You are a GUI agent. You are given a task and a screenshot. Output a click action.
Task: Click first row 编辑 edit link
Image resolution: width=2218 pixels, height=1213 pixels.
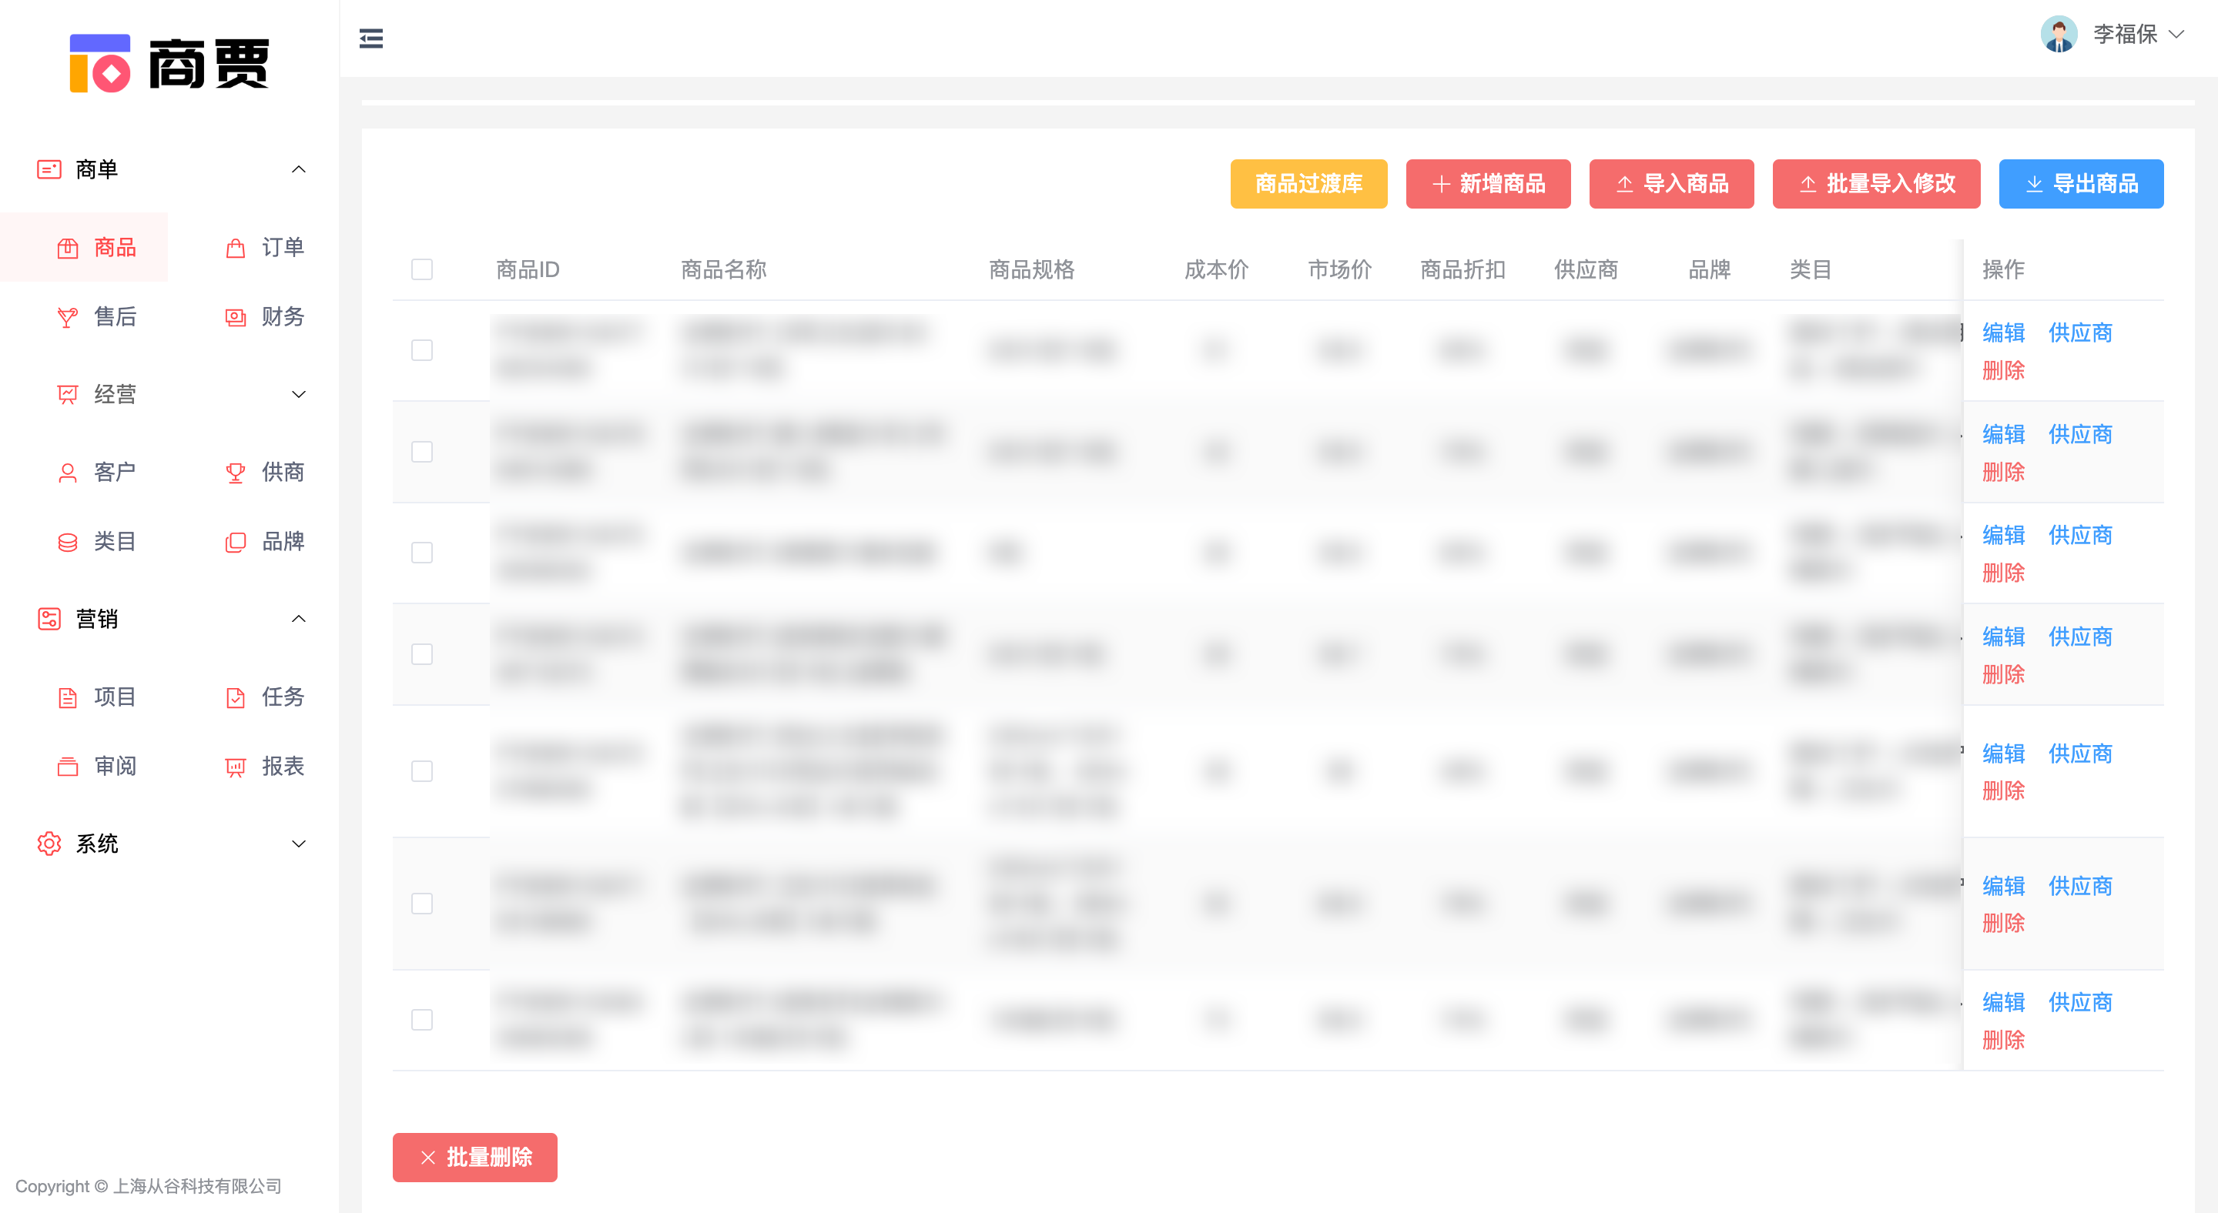[2002, 333]
